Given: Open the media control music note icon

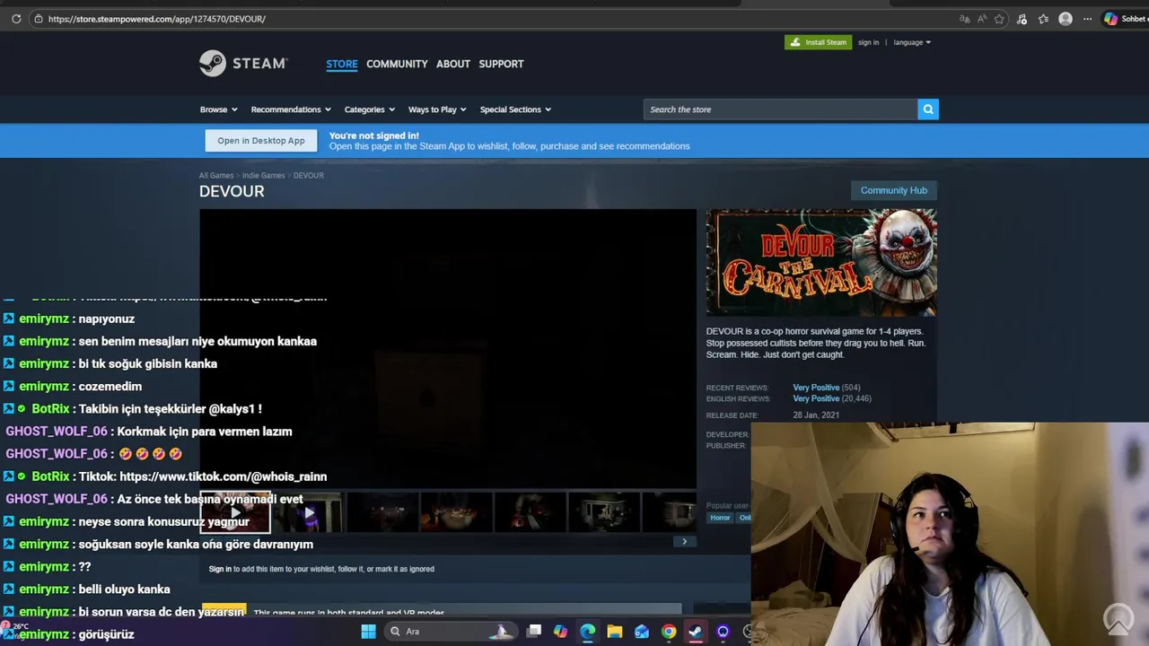Looking at the screenshot, I should pyautogui.click(x=1022, y=19).
